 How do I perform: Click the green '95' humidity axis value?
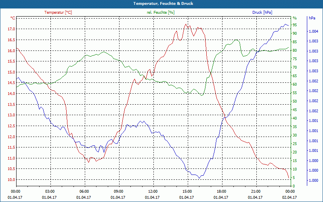(295, 25)
